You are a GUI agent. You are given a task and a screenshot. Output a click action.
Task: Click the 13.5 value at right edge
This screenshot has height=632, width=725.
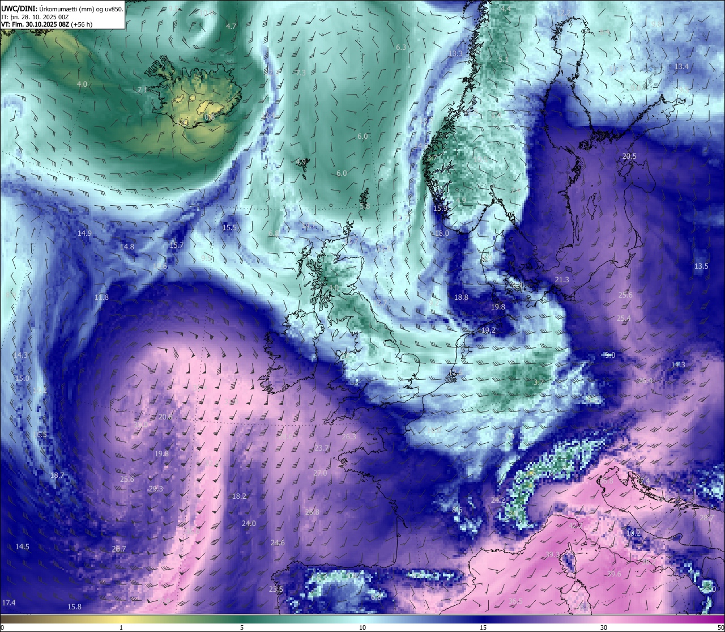(x=701, y=266)
